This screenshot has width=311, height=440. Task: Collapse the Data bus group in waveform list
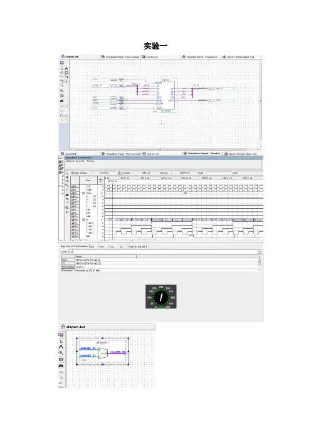tap(83, 193)
